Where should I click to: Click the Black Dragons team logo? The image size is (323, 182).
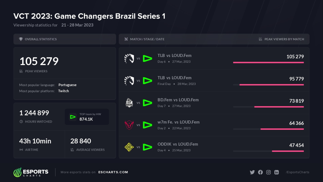pos(129,103)
